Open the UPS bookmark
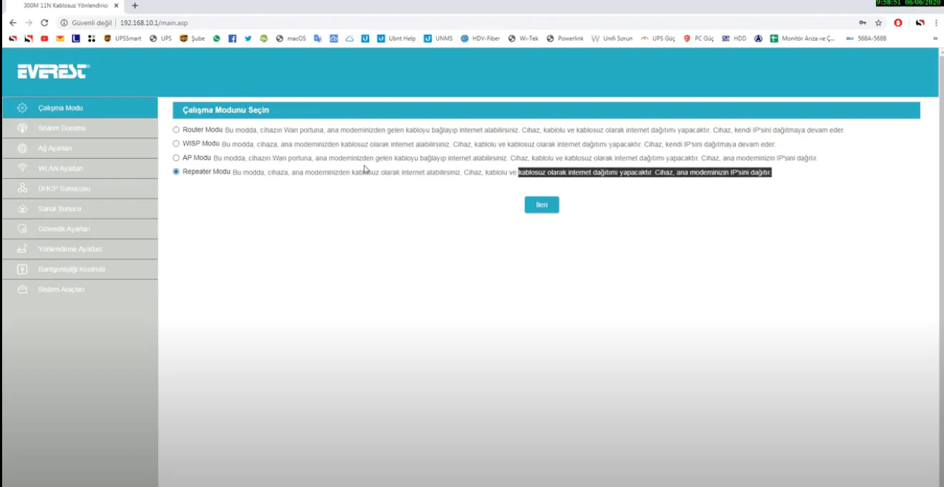The height and width of the screenshot is (487, 944). coord(161,39)
